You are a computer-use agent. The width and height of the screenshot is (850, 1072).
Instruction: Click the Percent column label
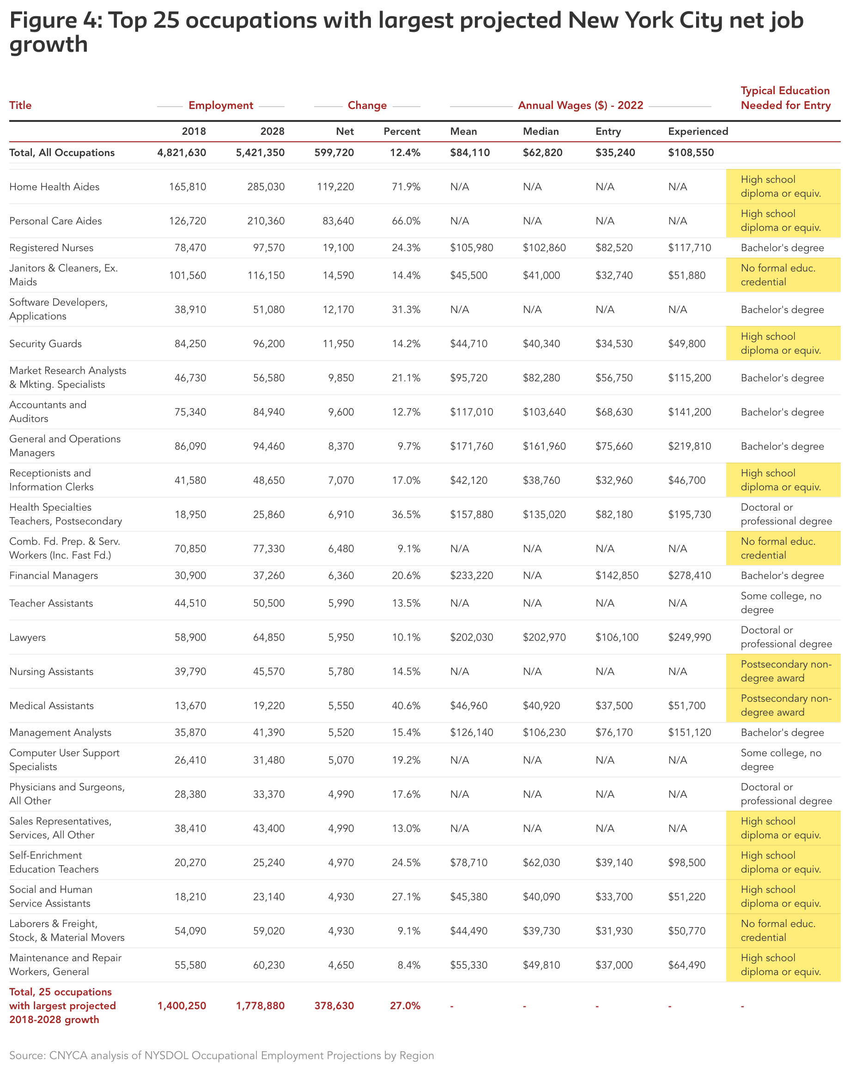pos(402,132)
